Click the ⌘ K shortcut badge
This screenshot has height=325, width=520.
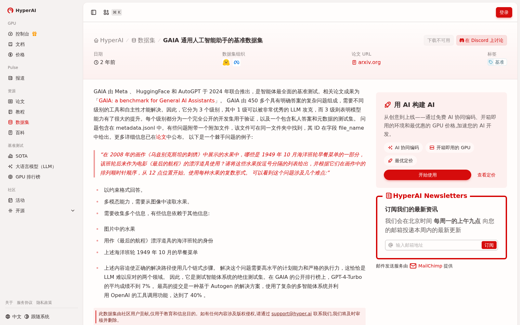point(117,12)
